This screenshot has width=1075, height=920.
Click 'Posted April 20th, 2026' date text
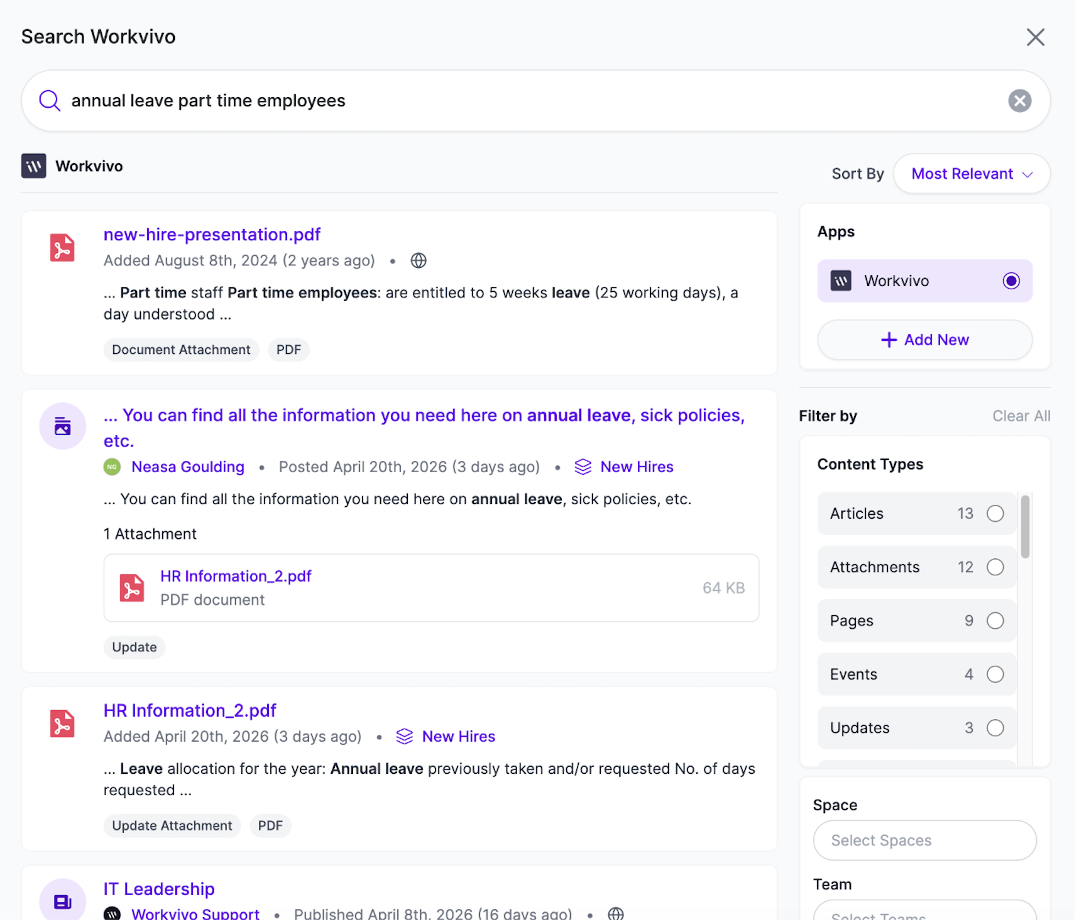point(409,467)
